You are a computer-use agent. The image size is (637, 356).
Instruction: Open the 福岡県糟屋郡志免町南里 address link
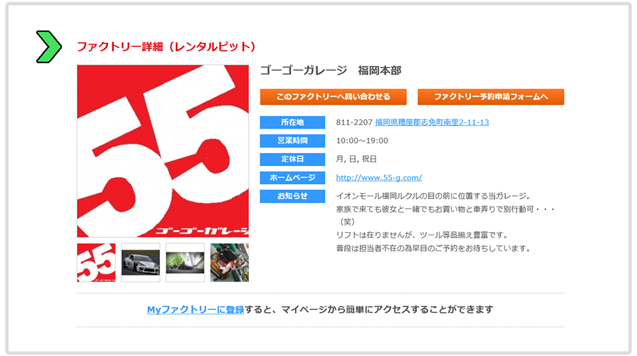431,123
